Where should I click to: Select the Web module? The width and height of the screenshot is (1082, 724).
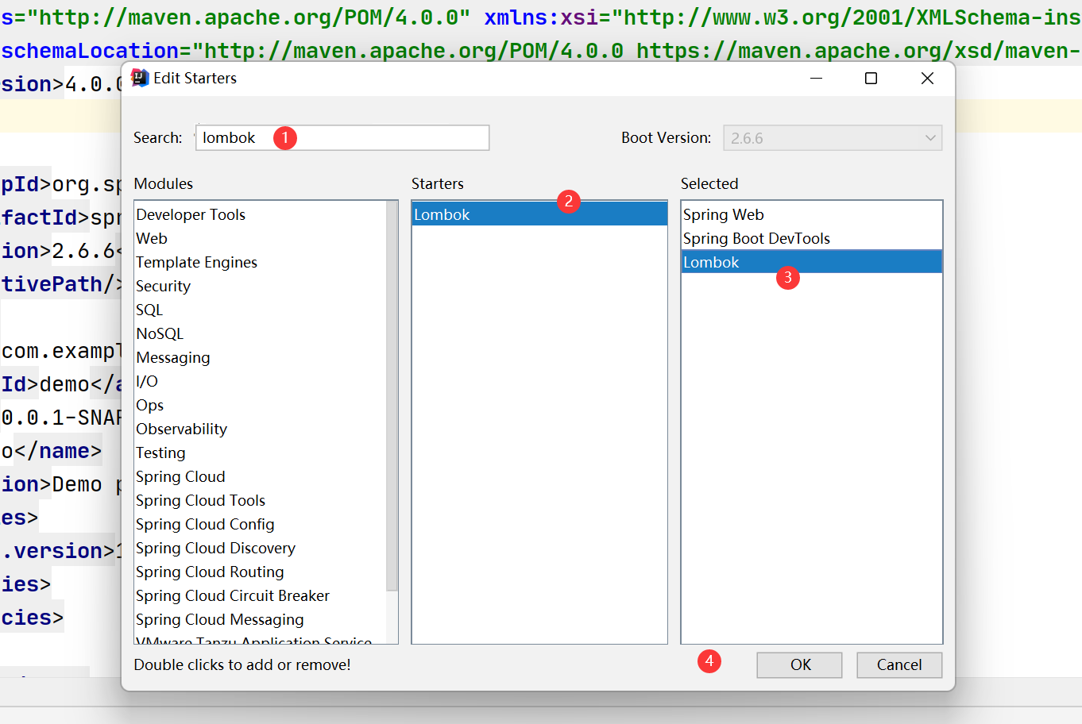click(151, 238)
